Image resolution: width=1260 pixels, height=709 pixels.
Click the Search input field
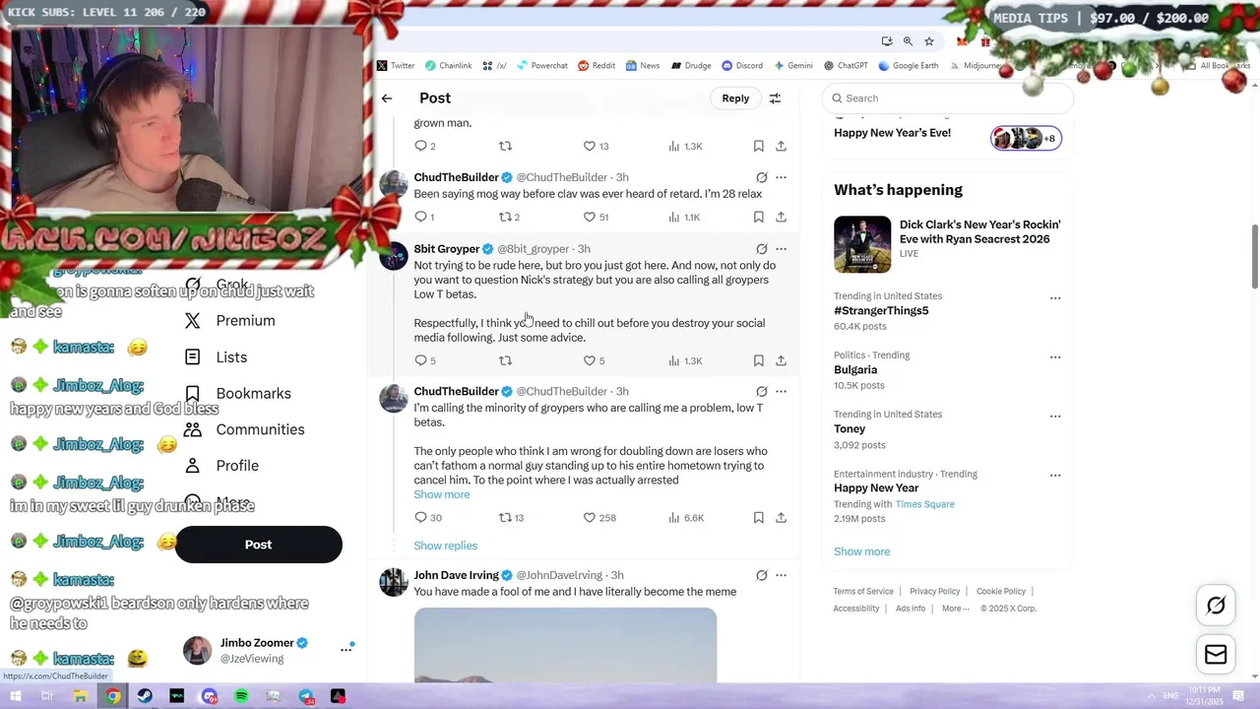coord(947,98)
